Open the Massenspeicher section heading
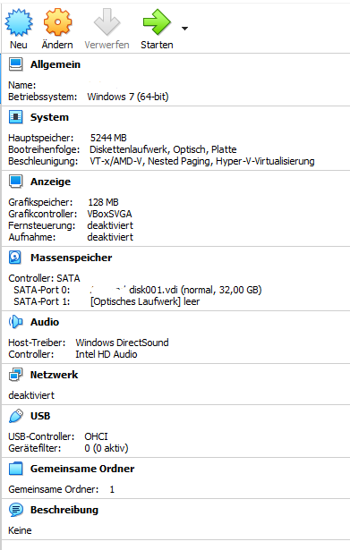The width and height of the screenshot is (350, 550). click(x=72, y=258)
